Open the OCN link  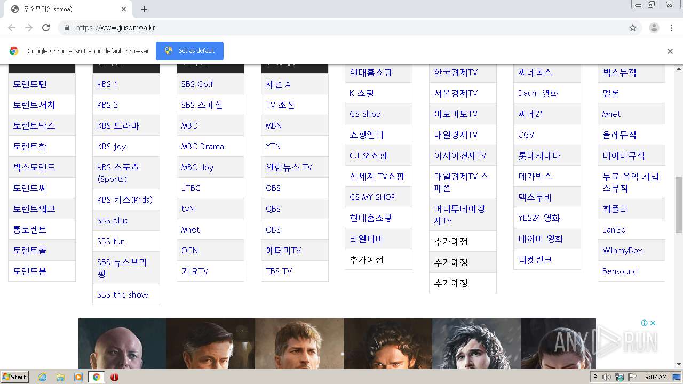pyautogui.click(x=189, y=251)
